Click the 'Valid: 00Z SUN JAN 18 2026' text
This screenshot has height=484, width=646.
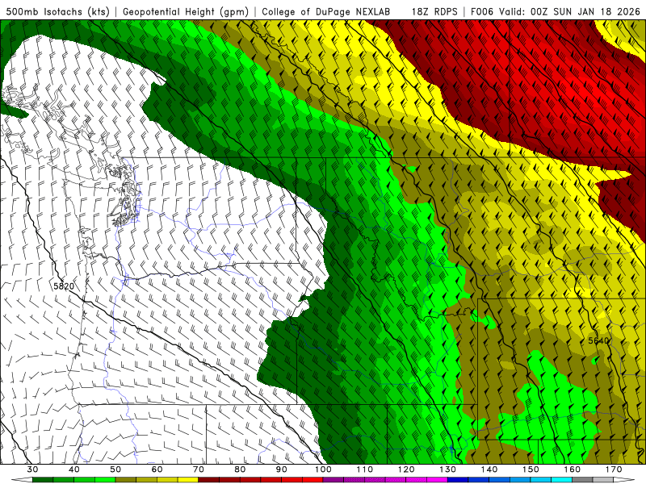point(570,11)
